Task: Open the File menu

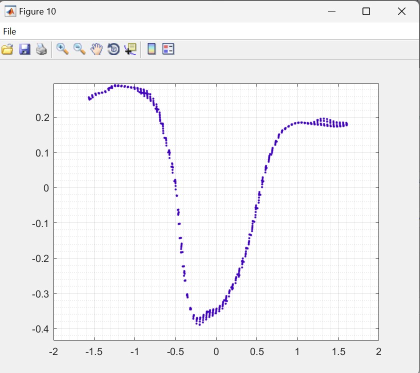Action: [x=9, y=31]
